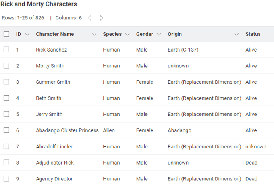Screen dimensions: 274x186
Task: Select the checkbox for Morty Smith row
Action: tap(6, 66)
